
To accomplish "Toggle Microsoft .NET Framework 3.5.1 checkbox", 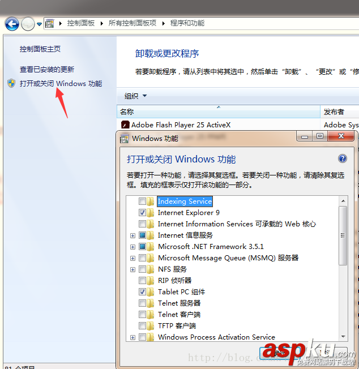I will (x=142, y=246).
